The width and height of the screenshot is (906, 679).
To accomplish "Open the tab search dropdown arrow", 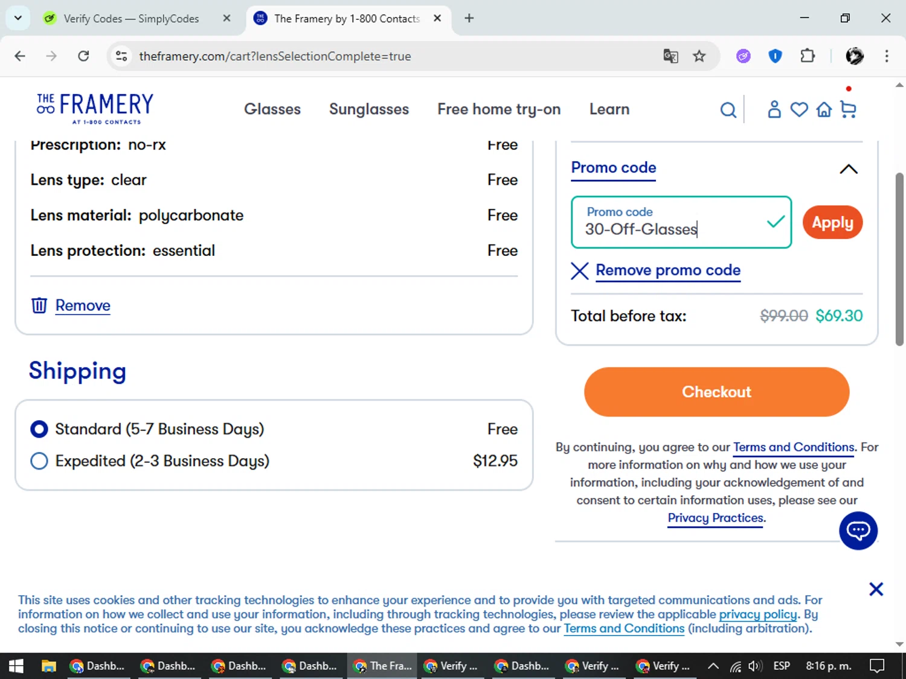I will pos(18,18).
